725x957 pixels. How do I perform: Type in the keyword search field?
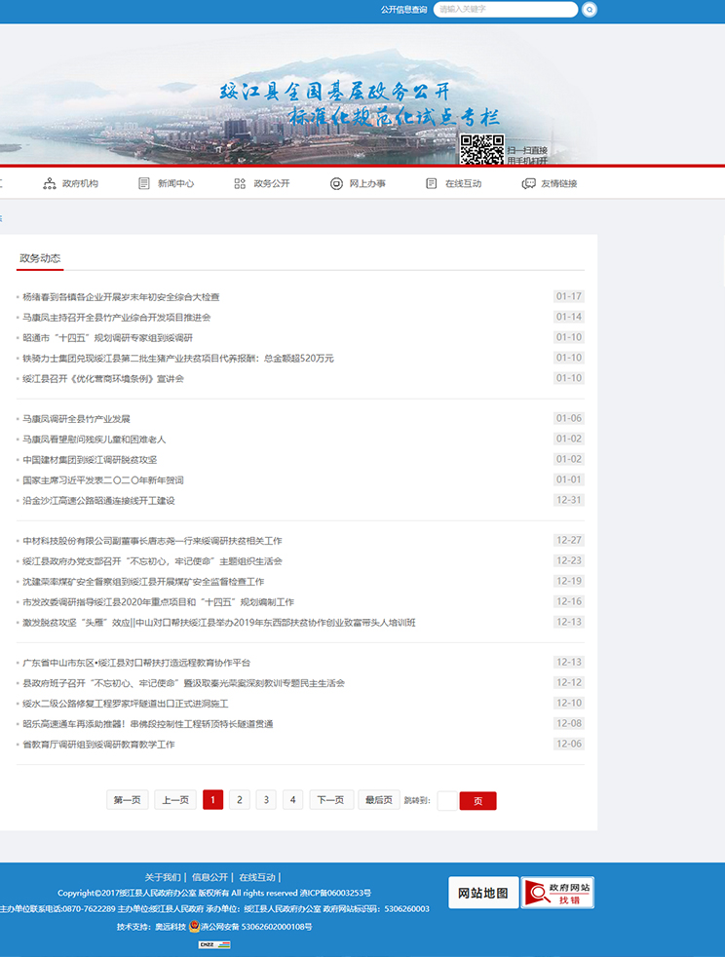point(505,10)
